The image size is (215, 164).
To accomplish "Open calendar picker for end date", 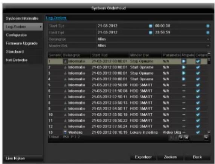I will click(150, 32).
